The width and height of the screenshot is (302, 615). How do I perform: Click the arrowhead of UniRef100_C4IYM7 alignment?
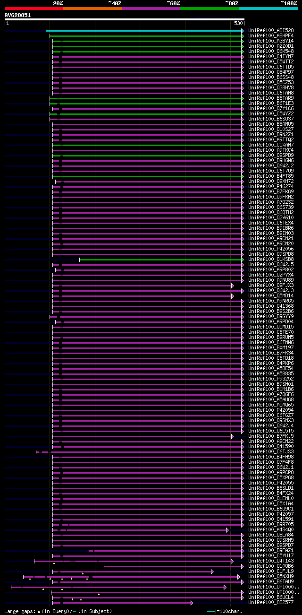(243, 56)
